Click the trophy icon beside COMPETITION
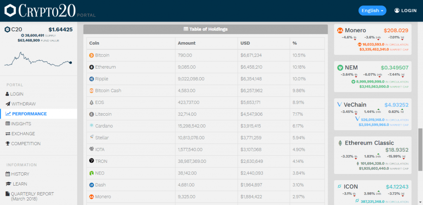Image resolution: width=423 pixels, height=205 pixels. (7, 144)
